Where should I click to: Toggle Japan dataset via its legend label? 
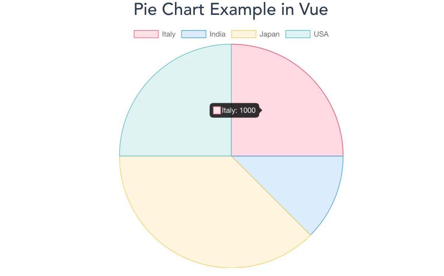point(269,34)
